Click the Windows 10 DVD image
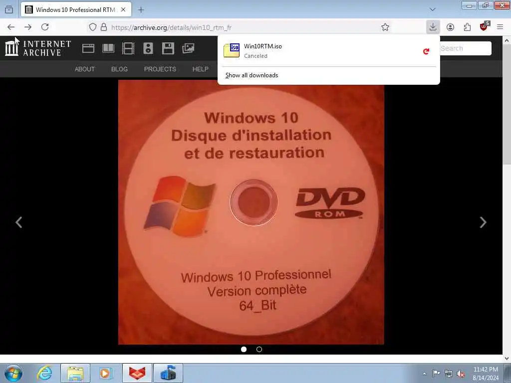The image size is (511, 383). (x=251, y=212)
